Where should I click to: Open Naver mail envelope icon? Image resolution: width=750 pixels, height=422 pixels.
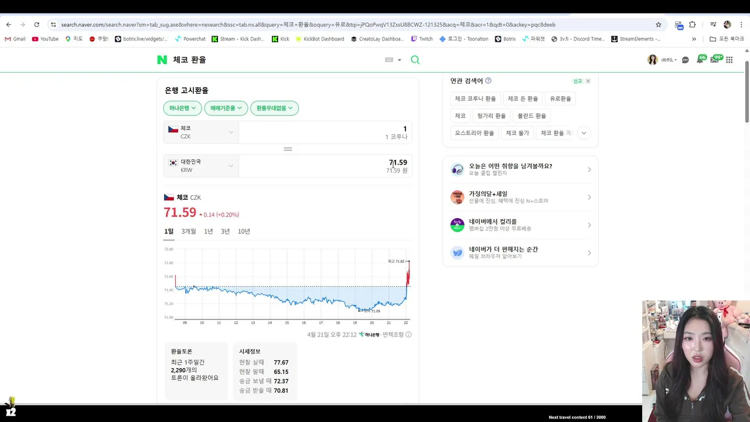coord(714,60)
